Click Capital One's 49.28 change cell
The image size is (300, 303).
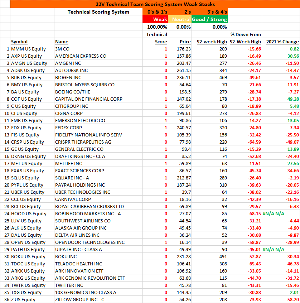coord(281,99)
